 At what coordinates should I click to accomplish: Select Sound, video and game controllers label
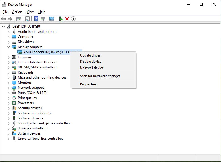[x=44, y=123]
